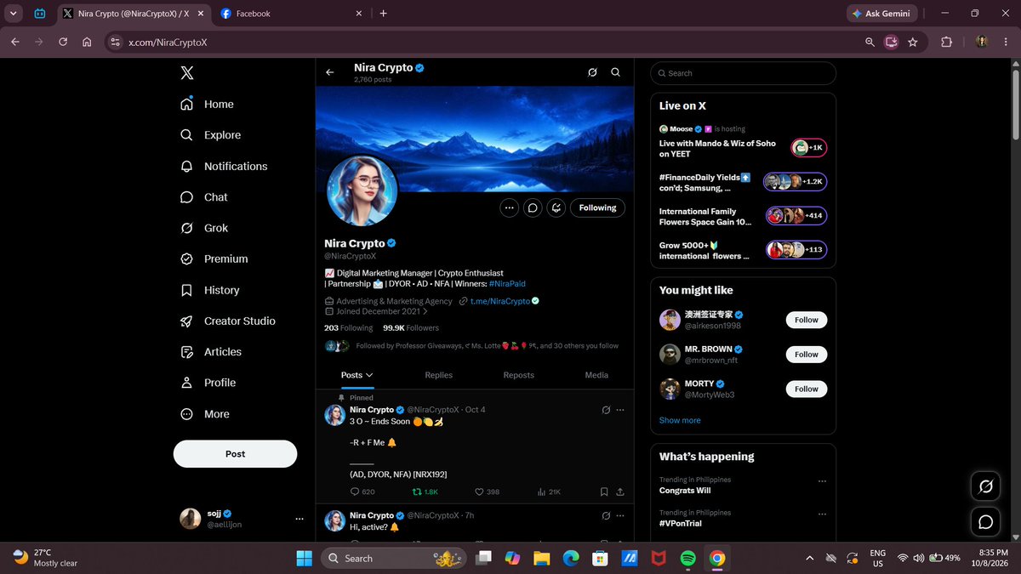Undo repost on pinned post (1.8K)
Image resolution: width=1021 pixels, height=574 pixels.
[425, 492]
